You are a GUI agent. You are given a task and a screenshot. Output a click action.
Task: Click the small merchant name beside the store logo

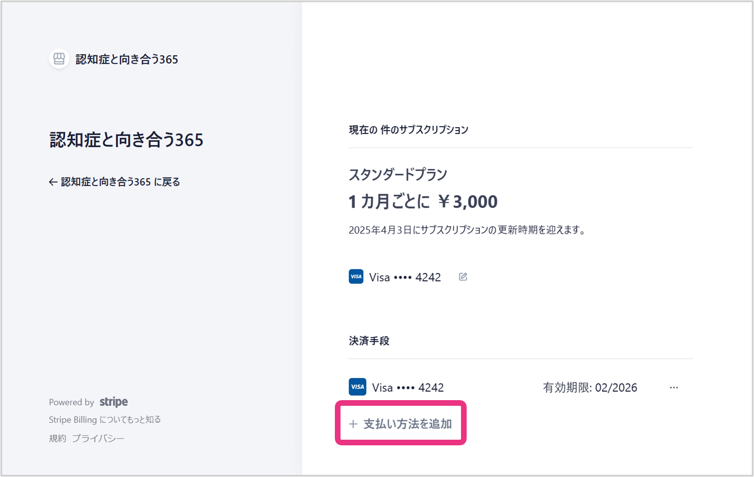tap(127, 59)
